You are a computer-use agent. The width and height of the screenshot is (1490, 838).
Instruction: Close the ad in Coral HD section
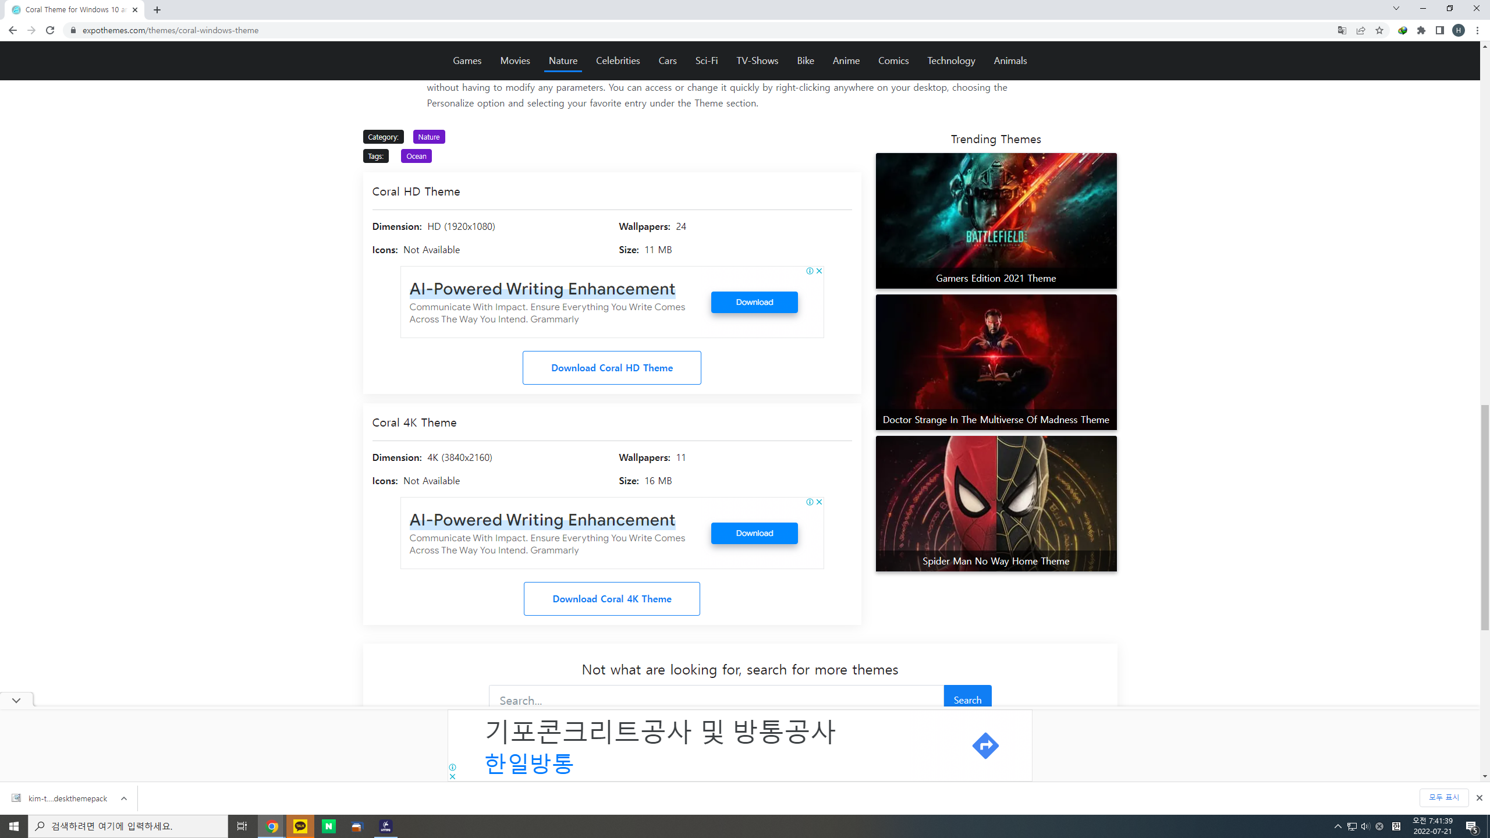tap(819, 271)
